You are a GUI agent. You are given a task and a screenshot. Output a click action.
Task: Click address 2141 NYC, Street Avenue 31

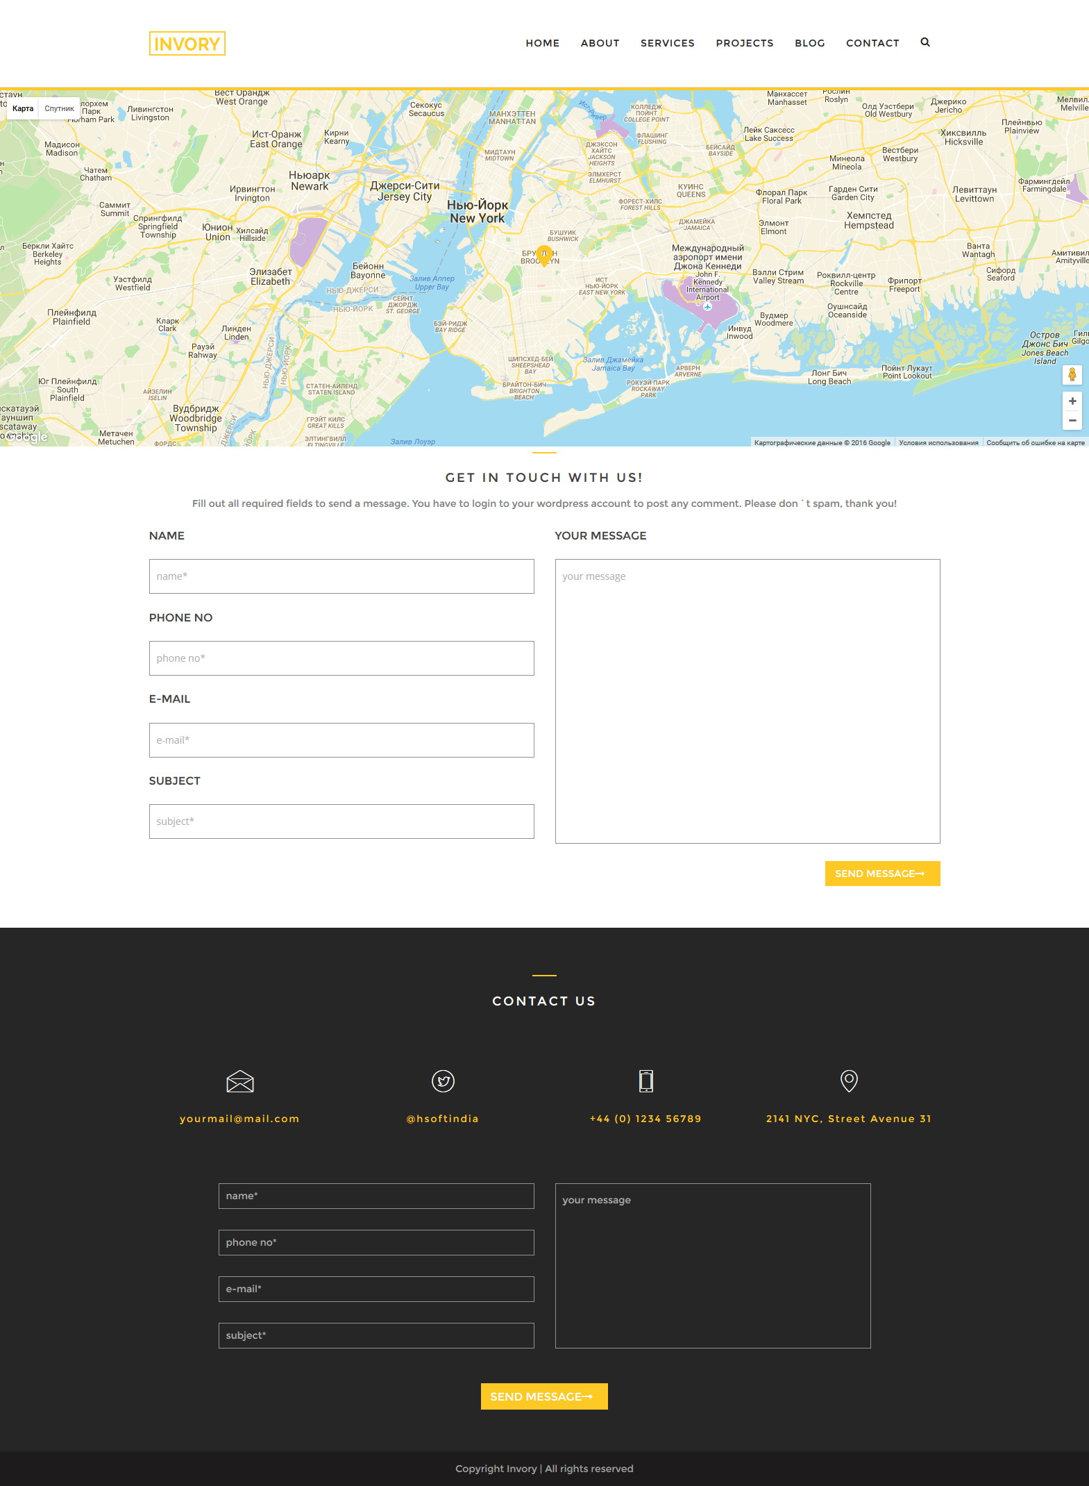pyautogui.click(x=849, y=1119)
